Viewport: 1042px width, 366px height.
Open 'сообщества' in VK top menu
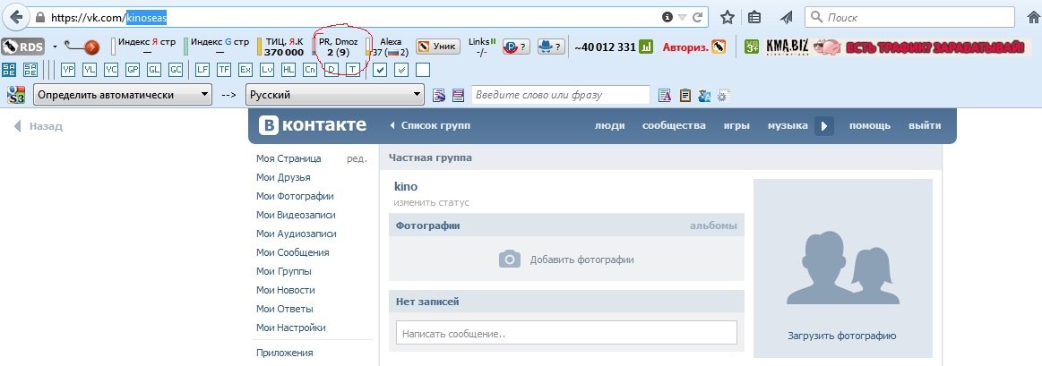coord(673,125)
